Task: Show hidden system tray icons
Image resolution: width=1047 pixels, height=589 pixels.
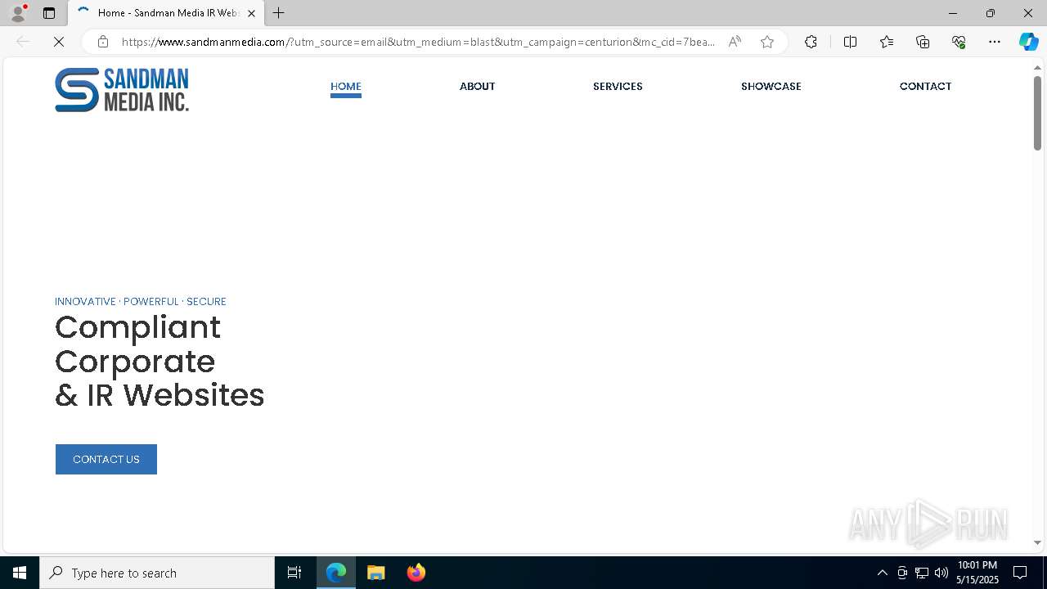Action: [x=882, y=573]
